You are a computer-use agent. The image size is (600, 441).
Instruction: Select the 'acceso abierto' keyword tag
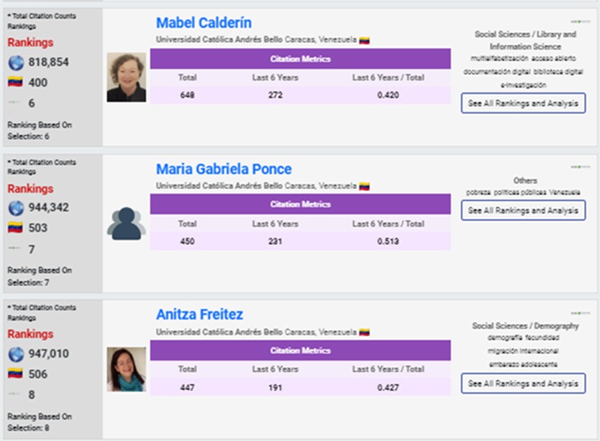coord(556,58)
